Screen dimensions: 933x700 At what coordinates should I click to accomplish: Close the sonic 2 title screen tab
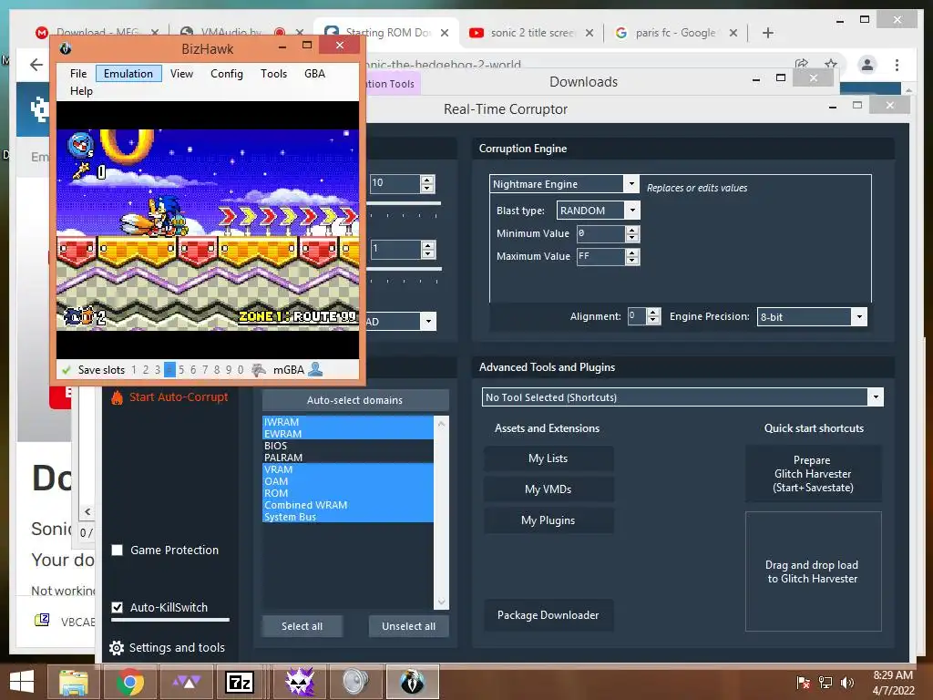590,33
